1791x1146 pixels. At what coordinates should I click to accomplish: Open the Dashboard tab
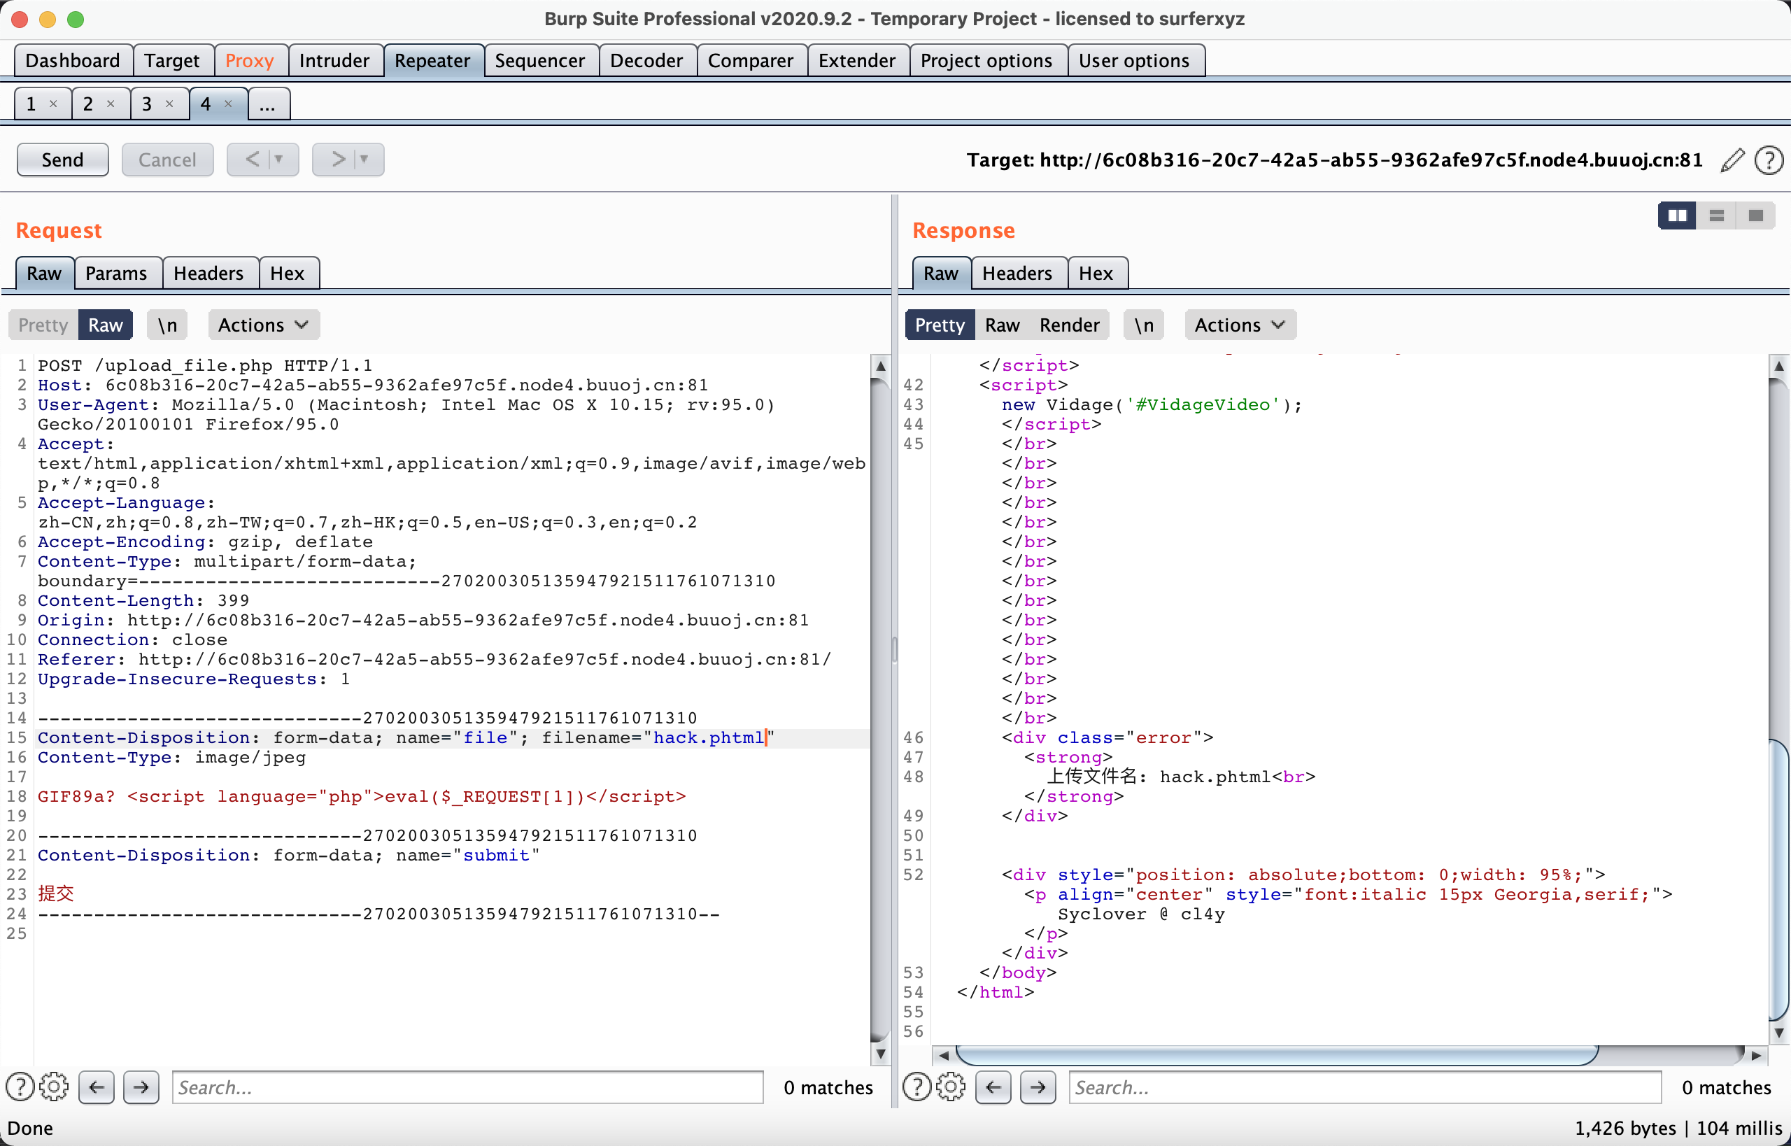(73, 60)
